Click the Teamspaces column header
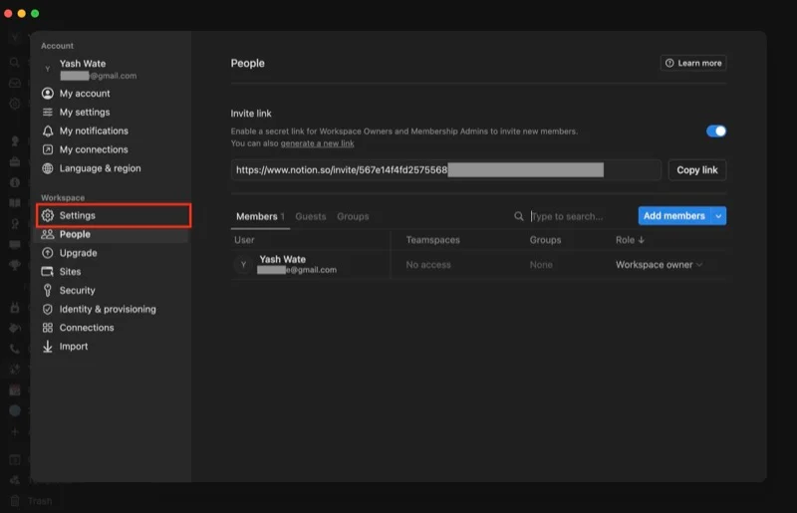The image size is (797, 513). click(x=432, y=240)
